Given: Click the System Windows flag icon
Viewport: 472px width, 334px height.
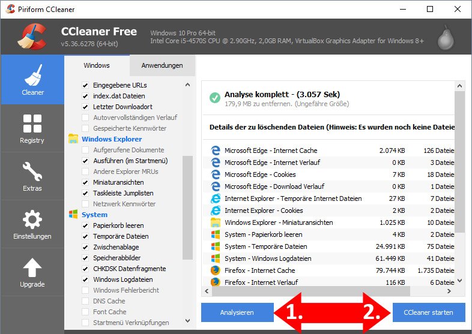Looking at the screenshot, I should tap(73, 214).
